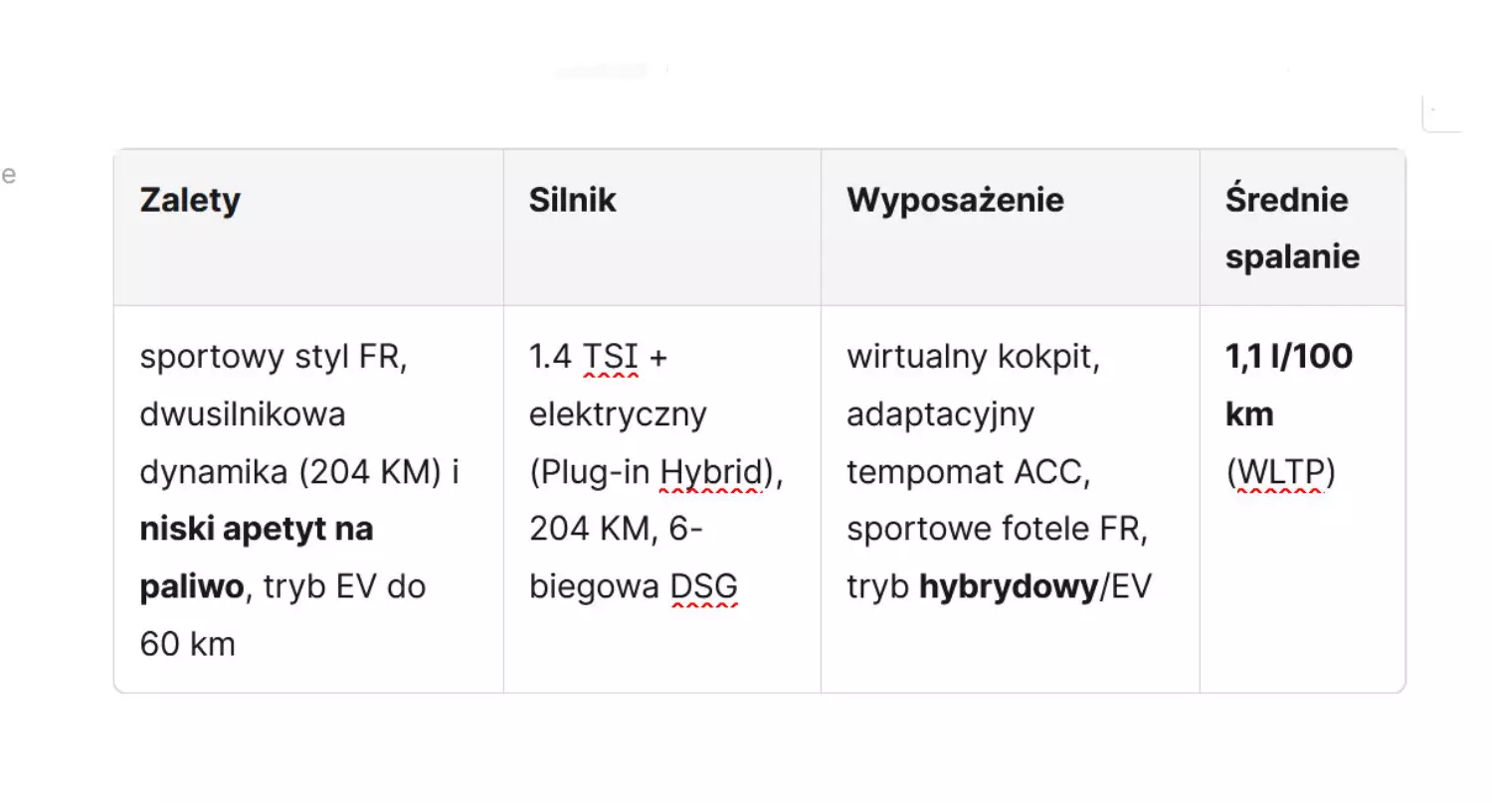Viewport: 1492px width, 803px height.
Task: Click the text 60 km in Zalety cell
Action: (188, 645)
